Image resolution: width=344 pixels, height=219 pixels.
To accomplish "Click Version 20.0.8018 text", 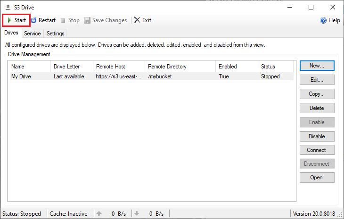I will [x=314, y=214].
